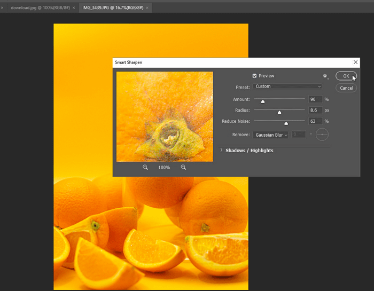This screenshot has width=374, height=291.
Task: Open the Preset dropdown
Action: pos(287,86)
